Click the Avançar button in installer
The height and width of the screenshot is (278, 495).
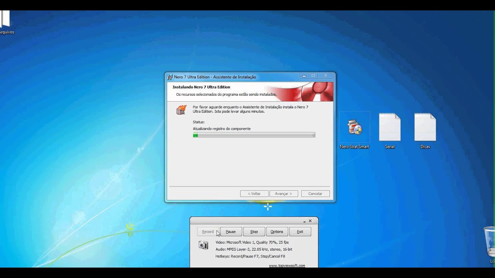click(283, 193)
